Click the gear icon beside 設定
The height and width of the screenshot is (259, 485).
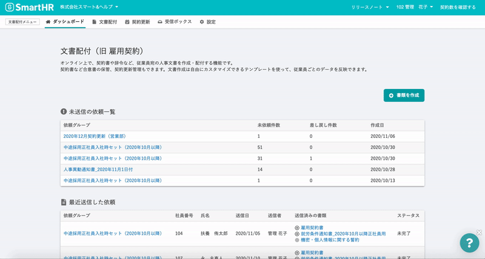coord(202,22)
